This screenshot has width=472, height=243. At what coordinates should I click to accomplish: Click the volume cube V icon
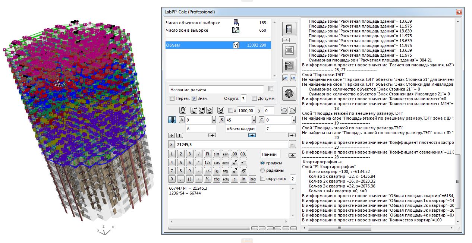pyautogui.click(x=236, y=45)
